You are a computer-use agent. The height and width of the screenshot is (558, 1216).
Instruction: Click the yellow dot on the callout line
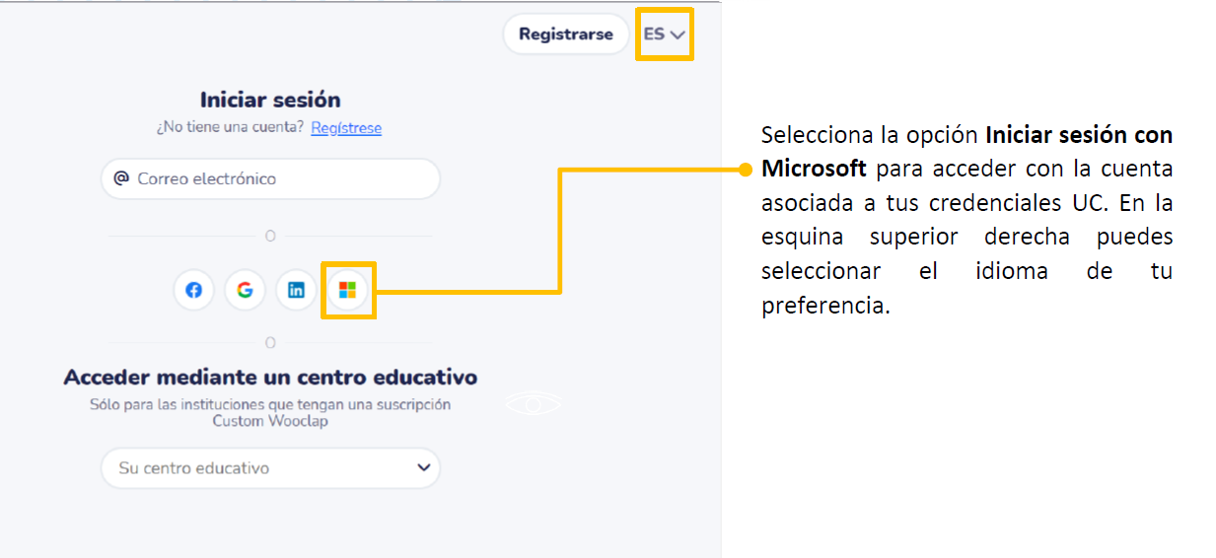coord(746,169)
